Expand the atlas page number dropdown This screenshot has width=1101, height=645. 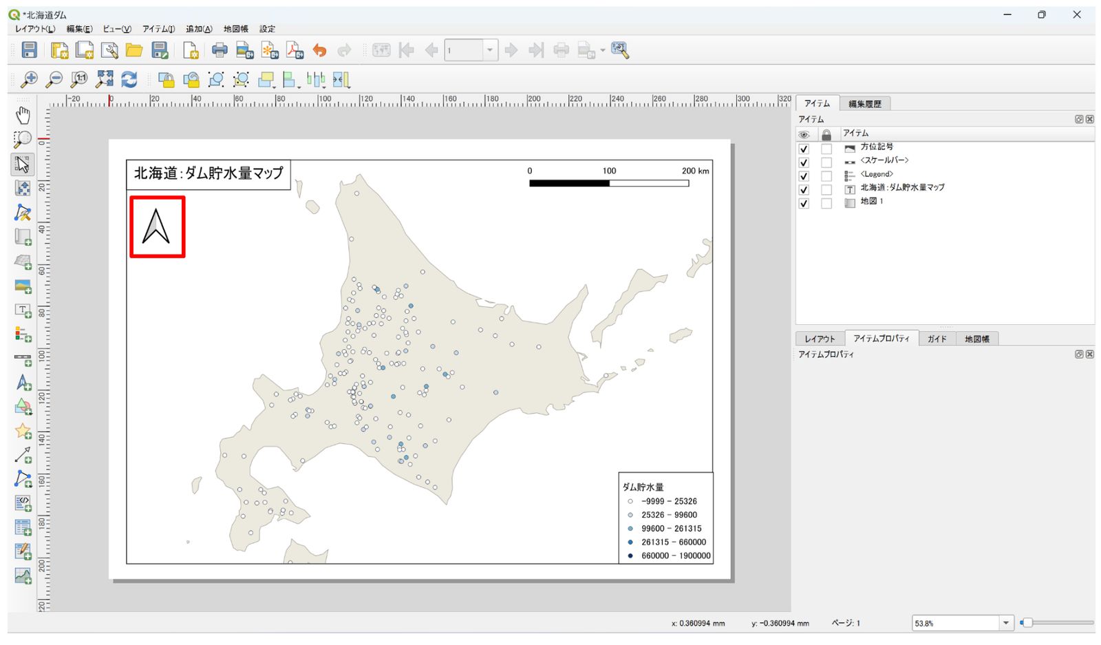[490, 50]
